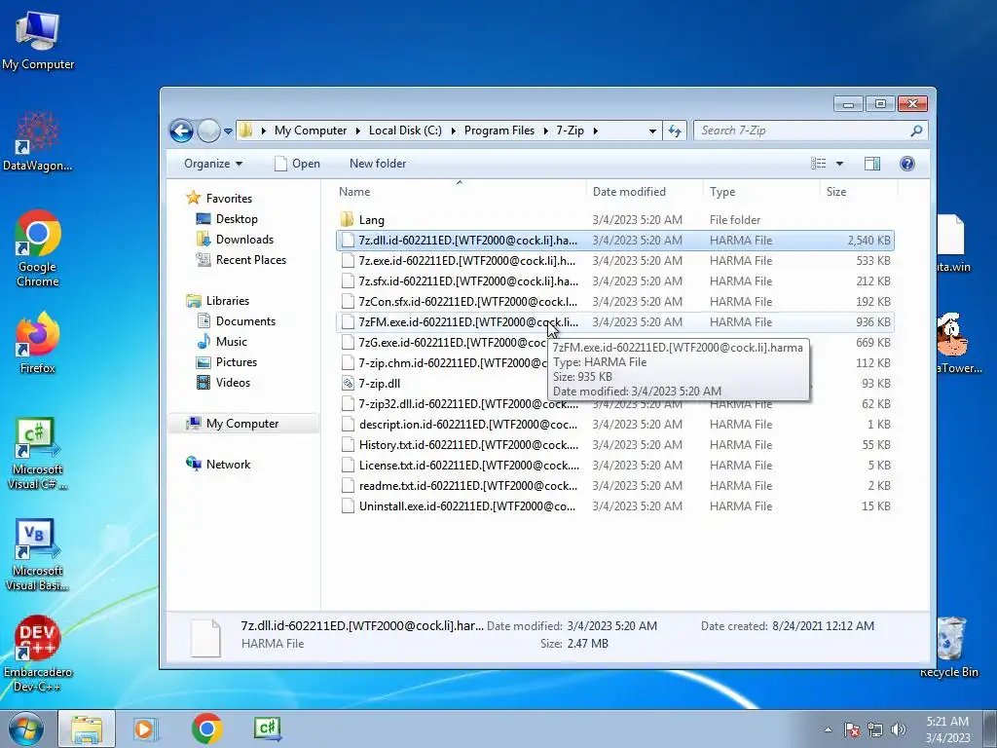The image size is (997, 748).
Task: Click the Explorer help icon
Action: pyautogui.click(x=907, y=164)
